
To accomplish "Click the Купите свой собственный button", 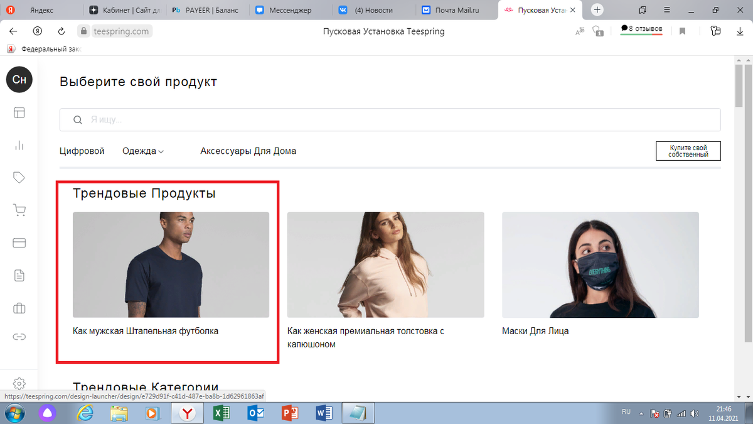I will pyautogui.click(x=688, y=151).
